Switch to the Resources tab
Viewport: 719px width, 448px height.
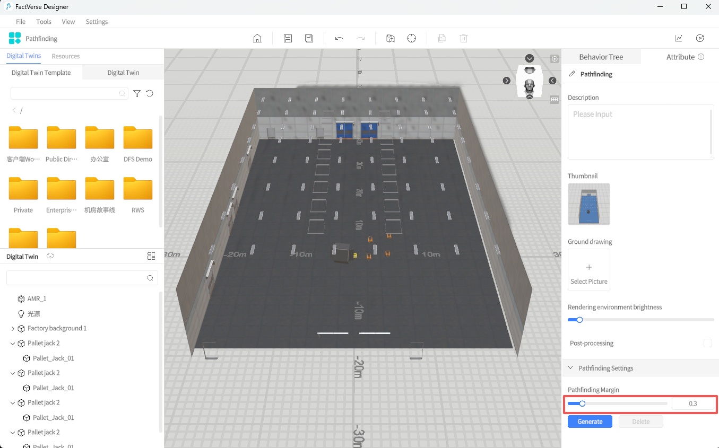coord(65,56)
